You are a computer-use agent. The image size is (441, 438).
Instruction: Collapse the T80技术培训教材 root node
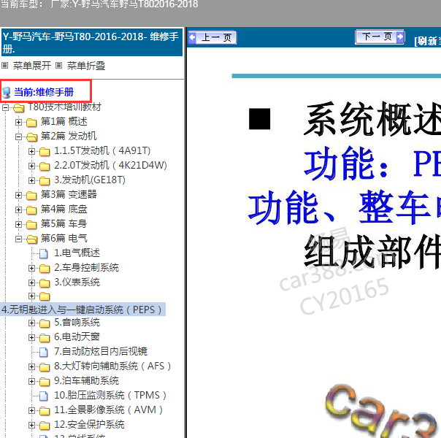(5, 107)
